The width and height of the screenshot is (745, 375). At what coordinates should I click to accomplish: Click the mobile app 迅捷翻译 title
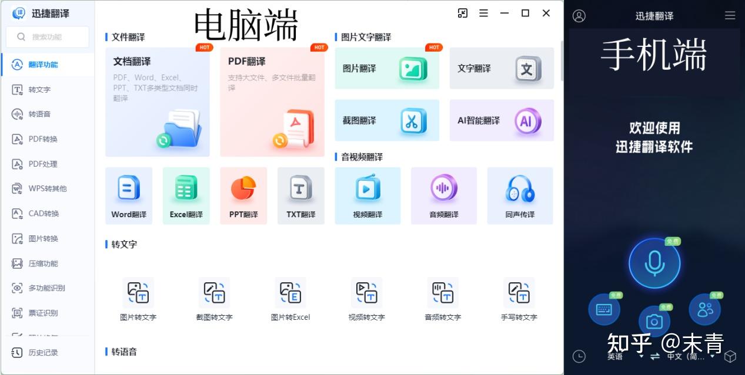click(654, 16)
